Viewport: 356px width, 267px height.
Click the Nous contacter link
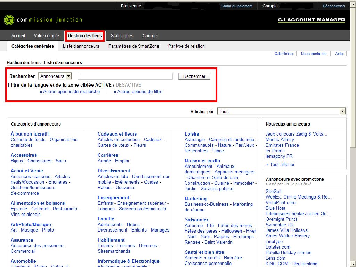[x=314, y=54]
